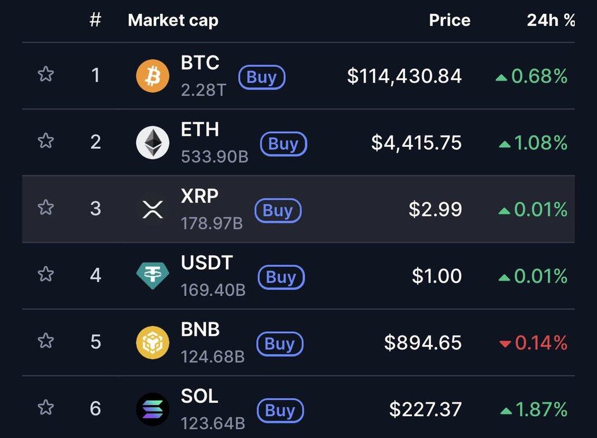Click the Bitcoin coin logo
This screenshot has width=597, height=438.
(x=153, y=76)
